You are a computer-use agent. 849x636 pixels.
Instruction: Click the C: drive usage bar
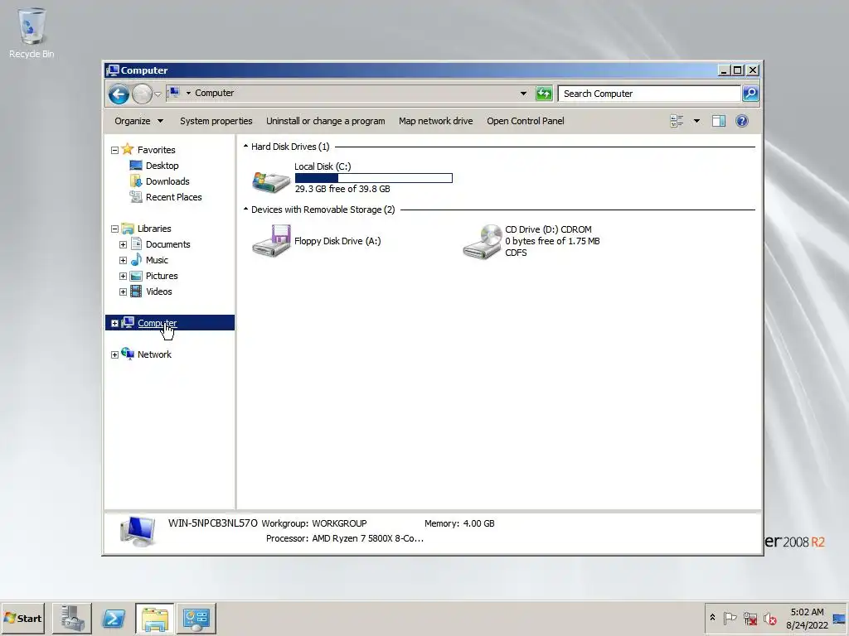tap(374, 178)
